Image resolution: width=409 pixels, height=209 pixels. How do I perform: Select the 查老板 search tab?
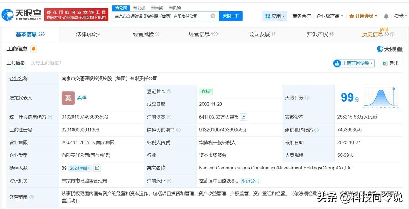pos(139,8)
